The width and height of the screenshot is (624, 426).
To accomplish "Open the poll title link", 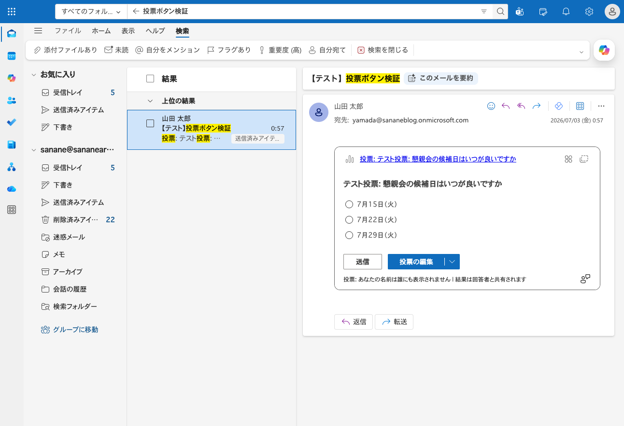I will pos(438,159).
